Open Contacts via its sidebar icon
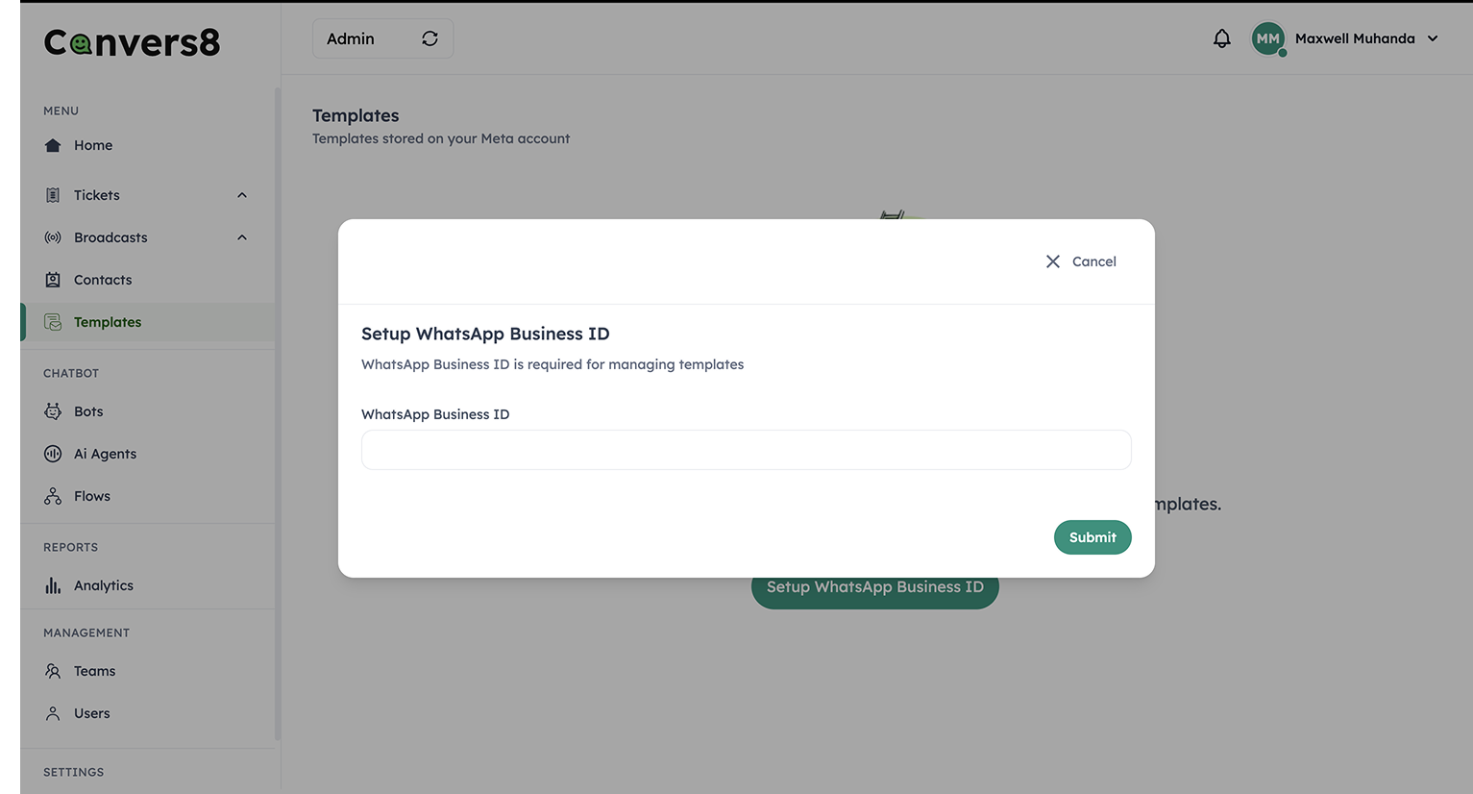 click(53, 279)
